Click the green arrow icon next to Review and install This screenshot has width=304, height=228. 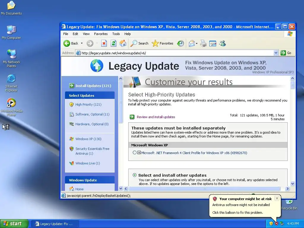(x=132, y=117)
